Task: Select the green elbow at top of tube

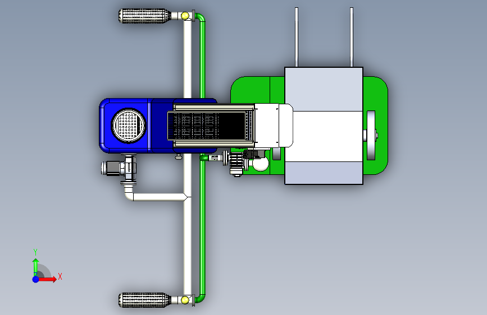Action: tap(201, 17)
